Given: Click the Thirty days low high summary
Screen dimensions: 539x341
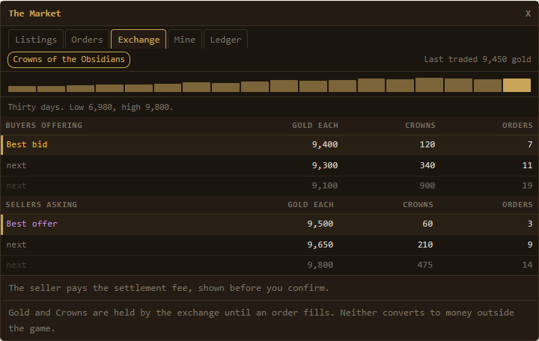Looking at the screenshot, I should 91,107.
